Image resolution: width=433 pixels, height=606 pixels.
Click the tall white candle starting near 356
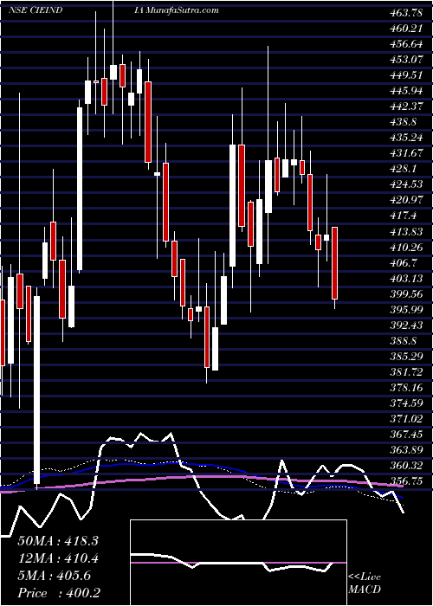36,390
